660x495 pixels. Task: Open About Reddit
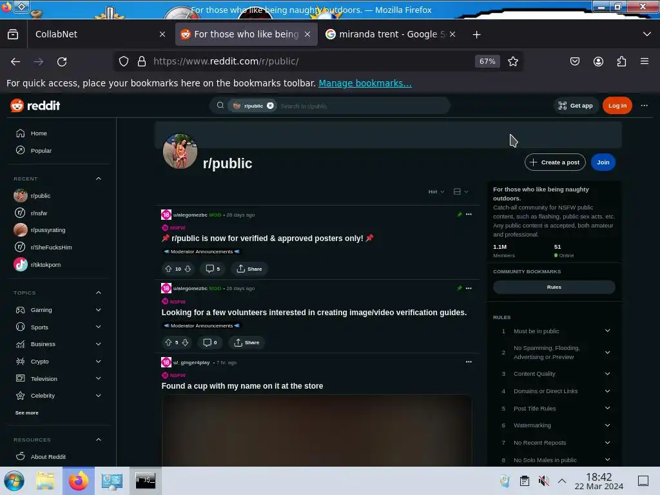pyautogui.click(x=48, y=457)
